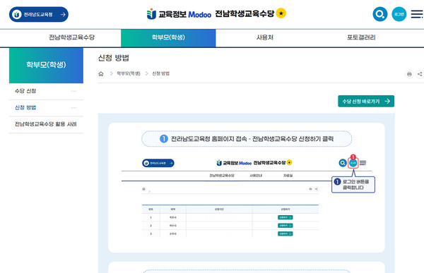The image size is (424, 273).
Task: Open 수당 신청 in the sidebar
Action: click(x=25, y=91)
